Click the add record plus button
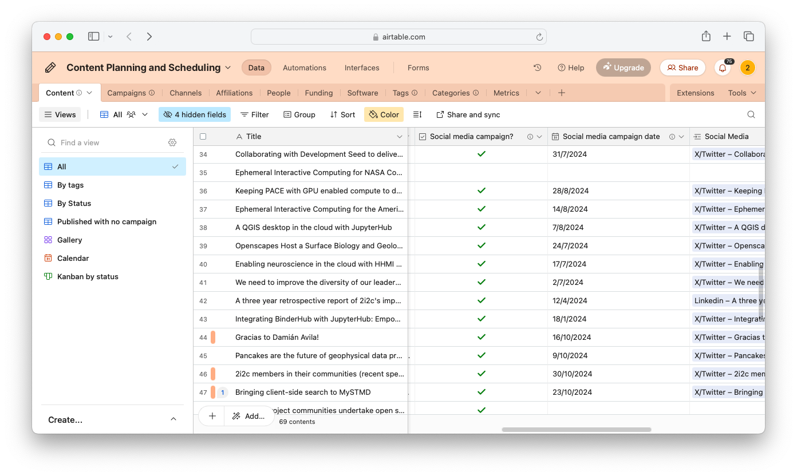This screenshot has width=797, height=476. (x=212, y=416)
